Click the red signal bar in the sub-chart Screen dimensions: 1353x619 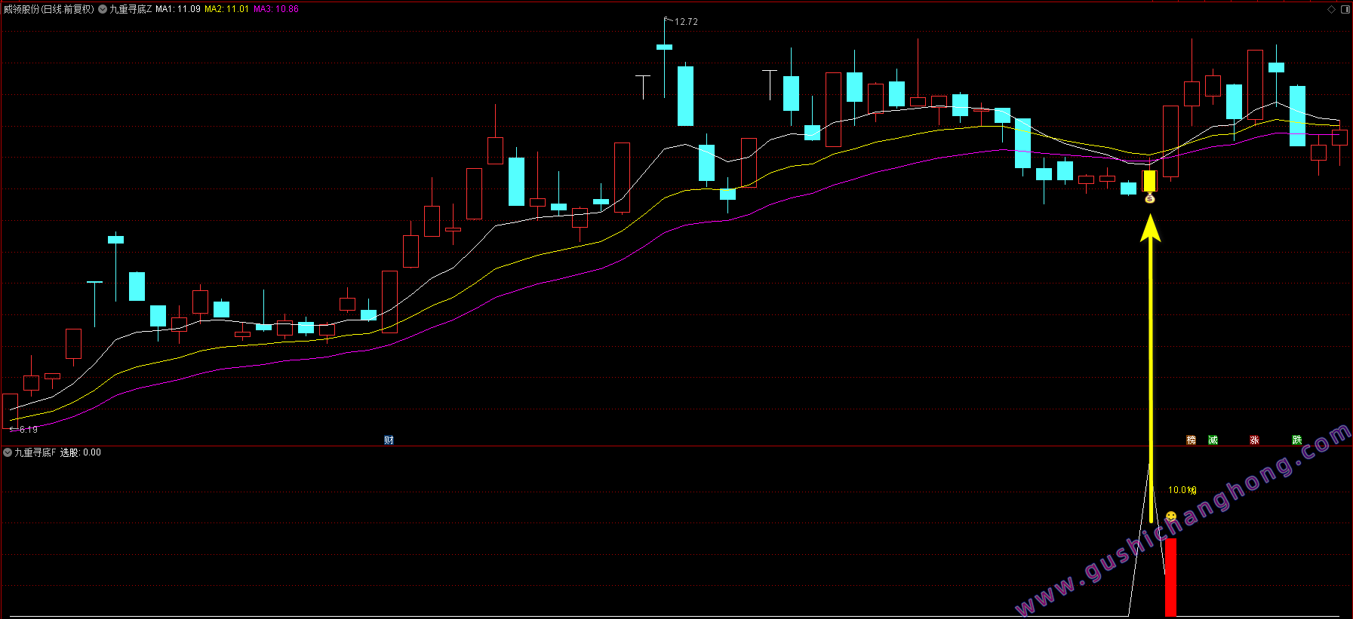pos(1170,577)
